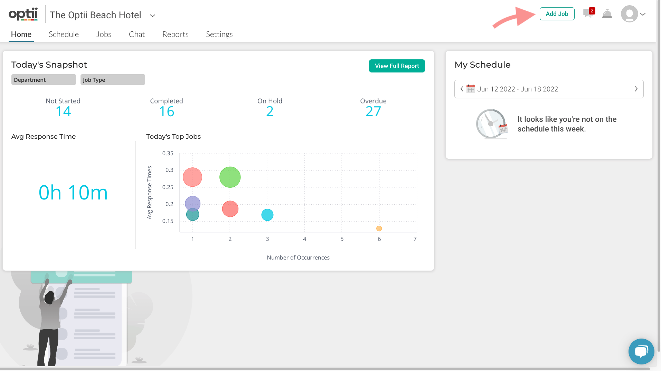
Task: Select the Home tab
Action: [21, 34]
